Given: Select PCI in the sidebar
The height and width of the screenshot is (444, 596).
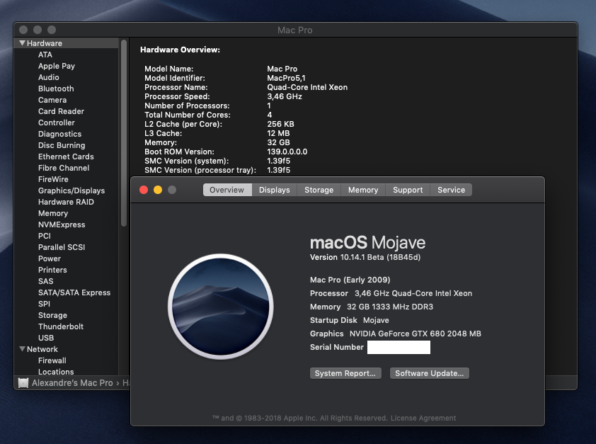Looking at the screenshot, I should (45, 236).
